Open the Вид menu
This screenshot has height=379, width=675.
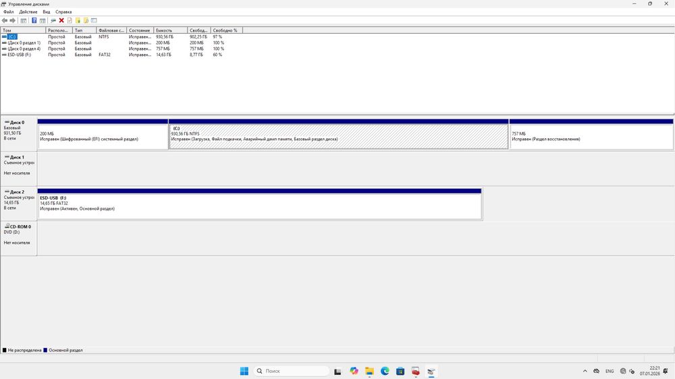(x=47, y=12)
